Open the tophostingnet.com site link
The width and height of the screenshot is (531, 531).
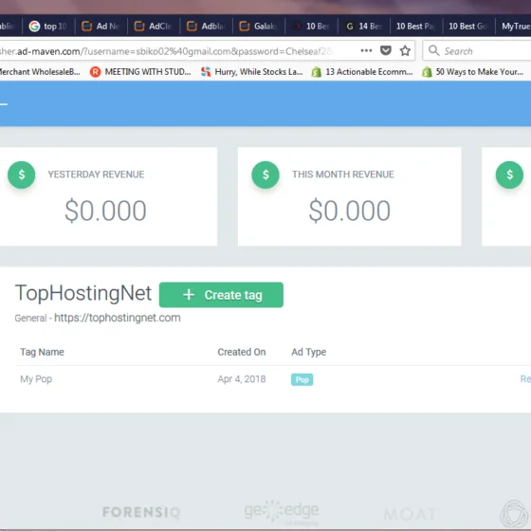click(118, 318)
